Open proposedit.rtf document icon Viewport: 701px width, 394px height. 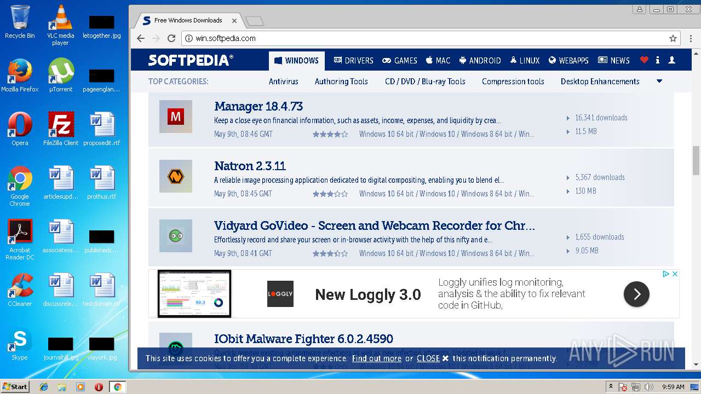[x=101, y=129]
